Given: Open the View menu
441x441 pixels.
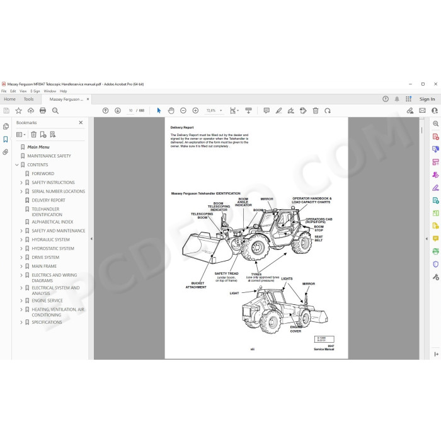Looking at the screenshot, I should 23,91.
